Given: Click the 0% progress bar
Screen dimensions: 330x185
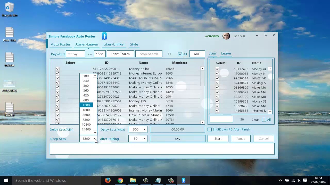Looking at the screenshot, I should 178,139.
